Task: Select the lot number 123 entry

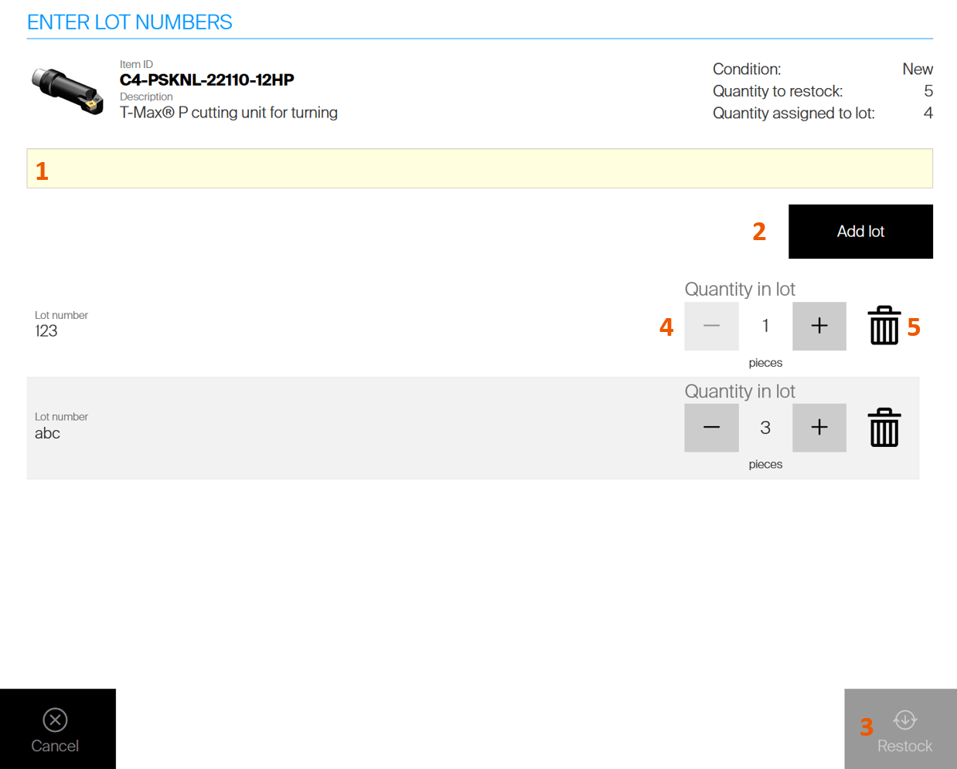Action: 46,331
